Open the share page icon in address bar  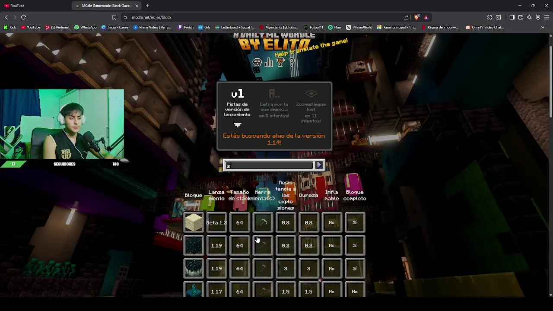coord(406,17)
